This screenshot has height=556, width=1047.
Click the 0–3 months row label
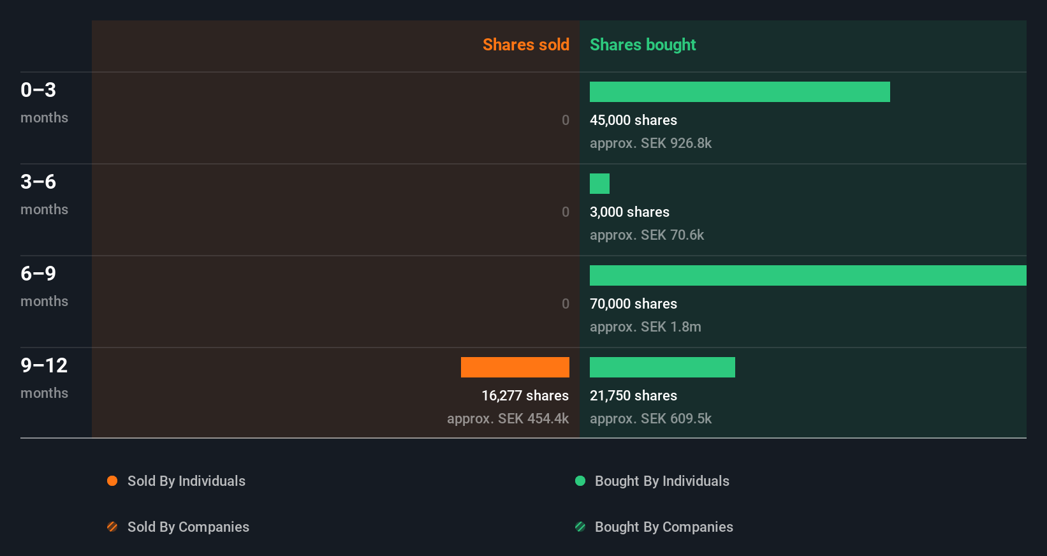(44, 102)
